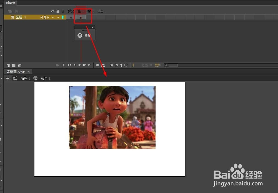Create a new layer folder
Screen dimensions: 278x193
(14, 65)
